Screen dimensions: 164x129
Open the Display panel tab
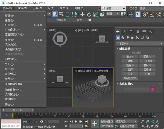pyautogui.click(x=144, y=32)
